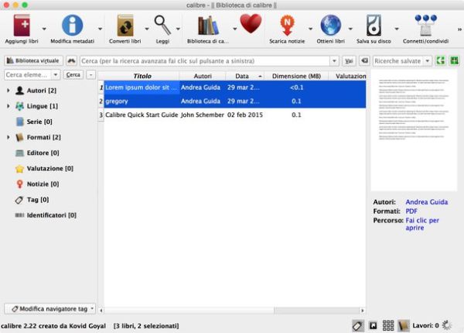Image resolution: width=464 pixels, height=333 pixels.
Task: Open Ottieni libri globe icon
Action: [x=331, y=26]
